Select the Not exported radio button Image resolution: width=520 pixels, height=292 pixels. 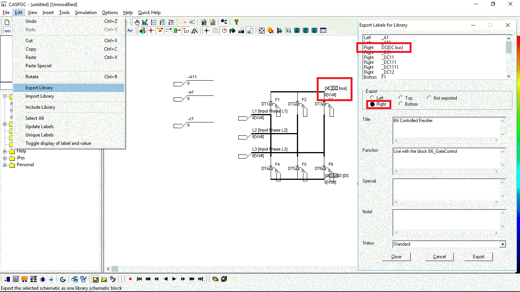tap(429, 98)
